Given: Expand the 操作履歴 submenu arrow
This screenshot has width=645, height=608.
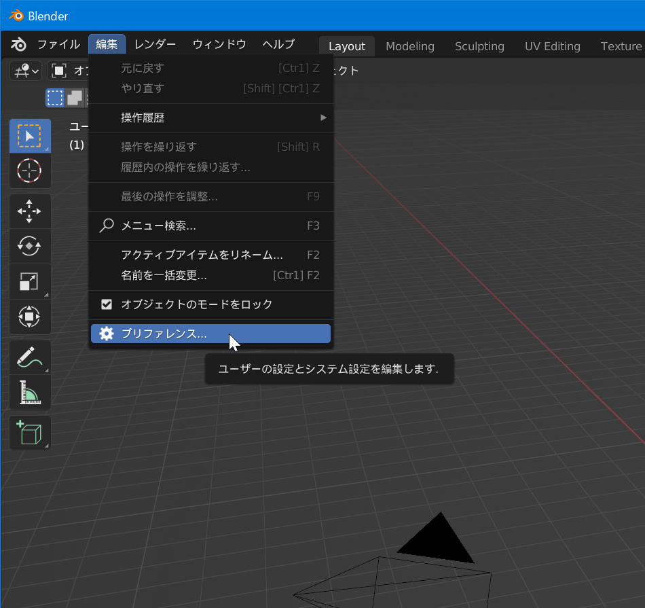Looking at the screenshot, I should (x=324, y=118).
